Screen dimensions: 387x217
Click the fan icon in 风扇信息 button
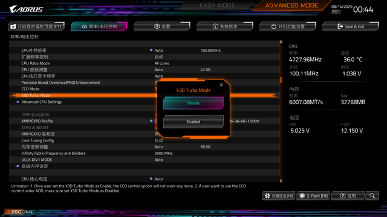(267, 196)
